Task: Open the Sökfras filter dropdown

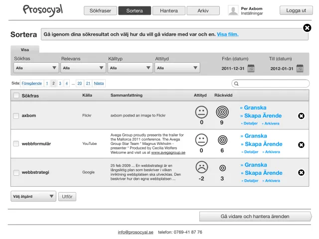Action: [36, 68]
